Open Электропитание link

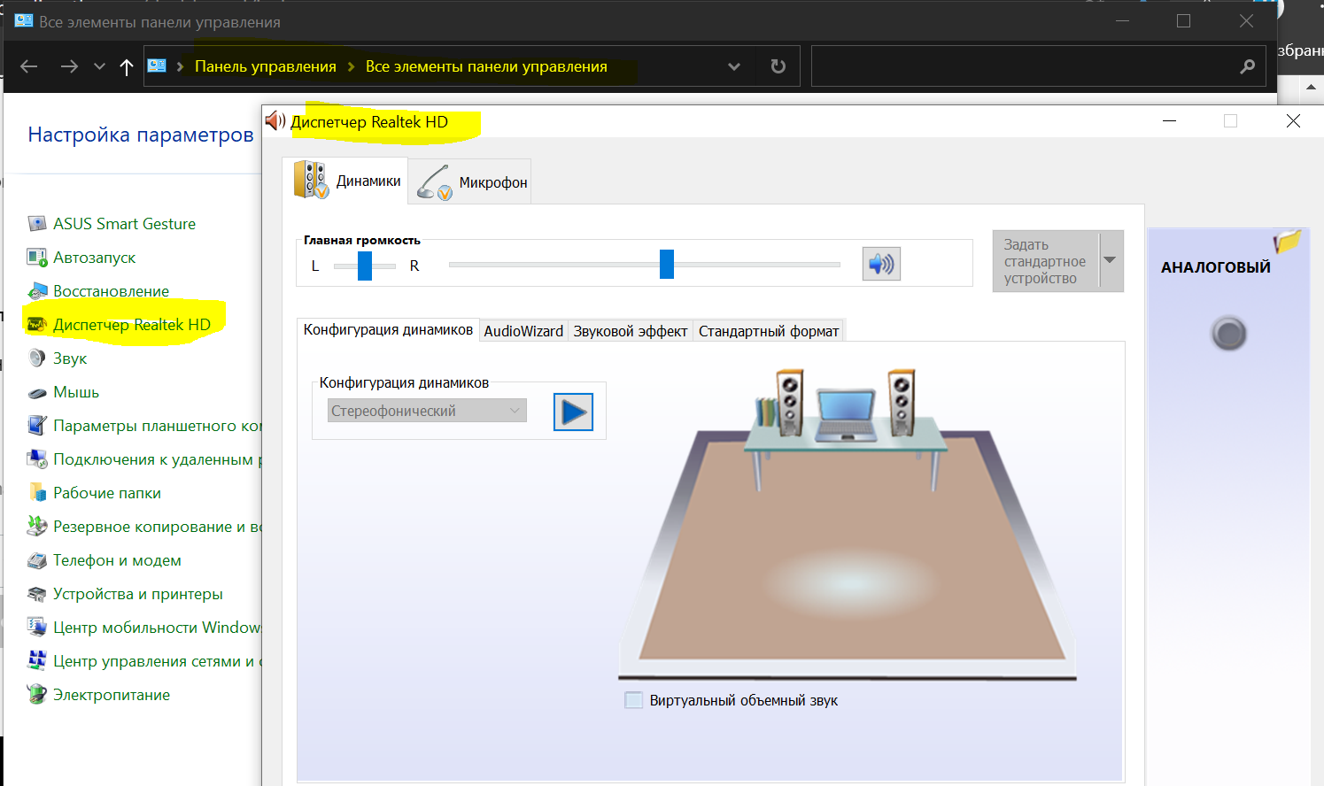click(x=112, y=695)
